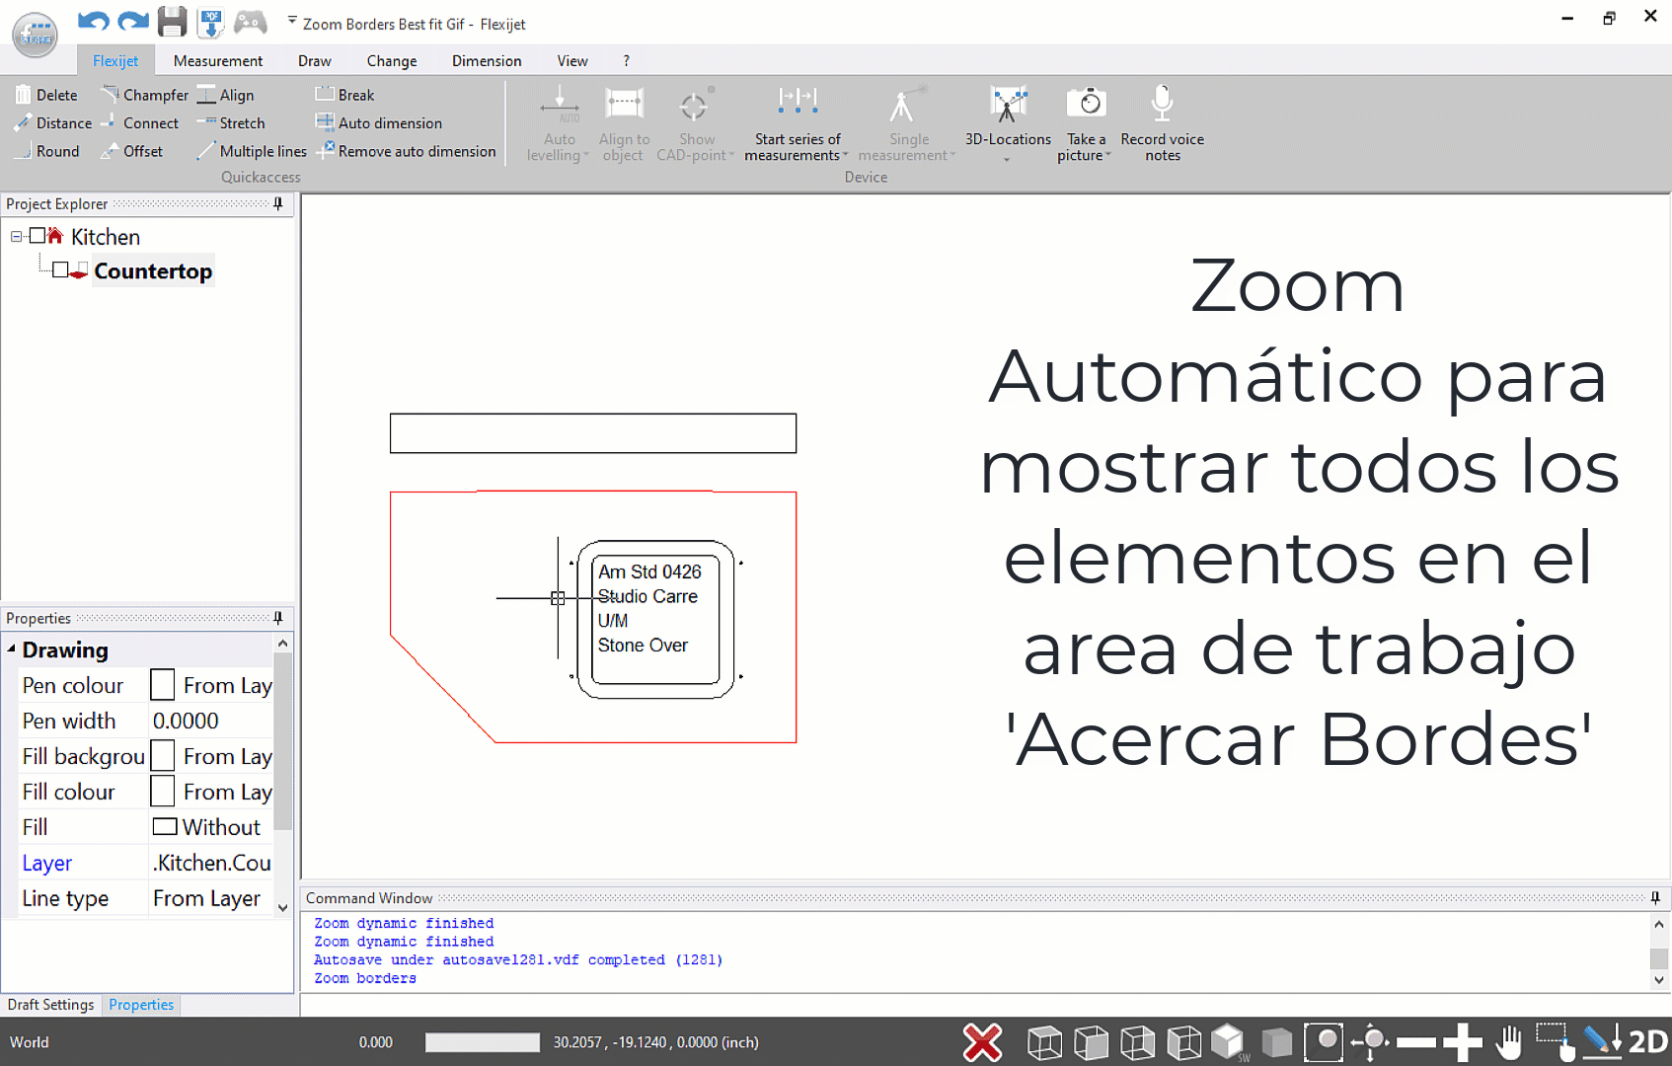The image size is (1672, 1066).
Task: Pin the Command Window panel
Action: point(1655,897)
